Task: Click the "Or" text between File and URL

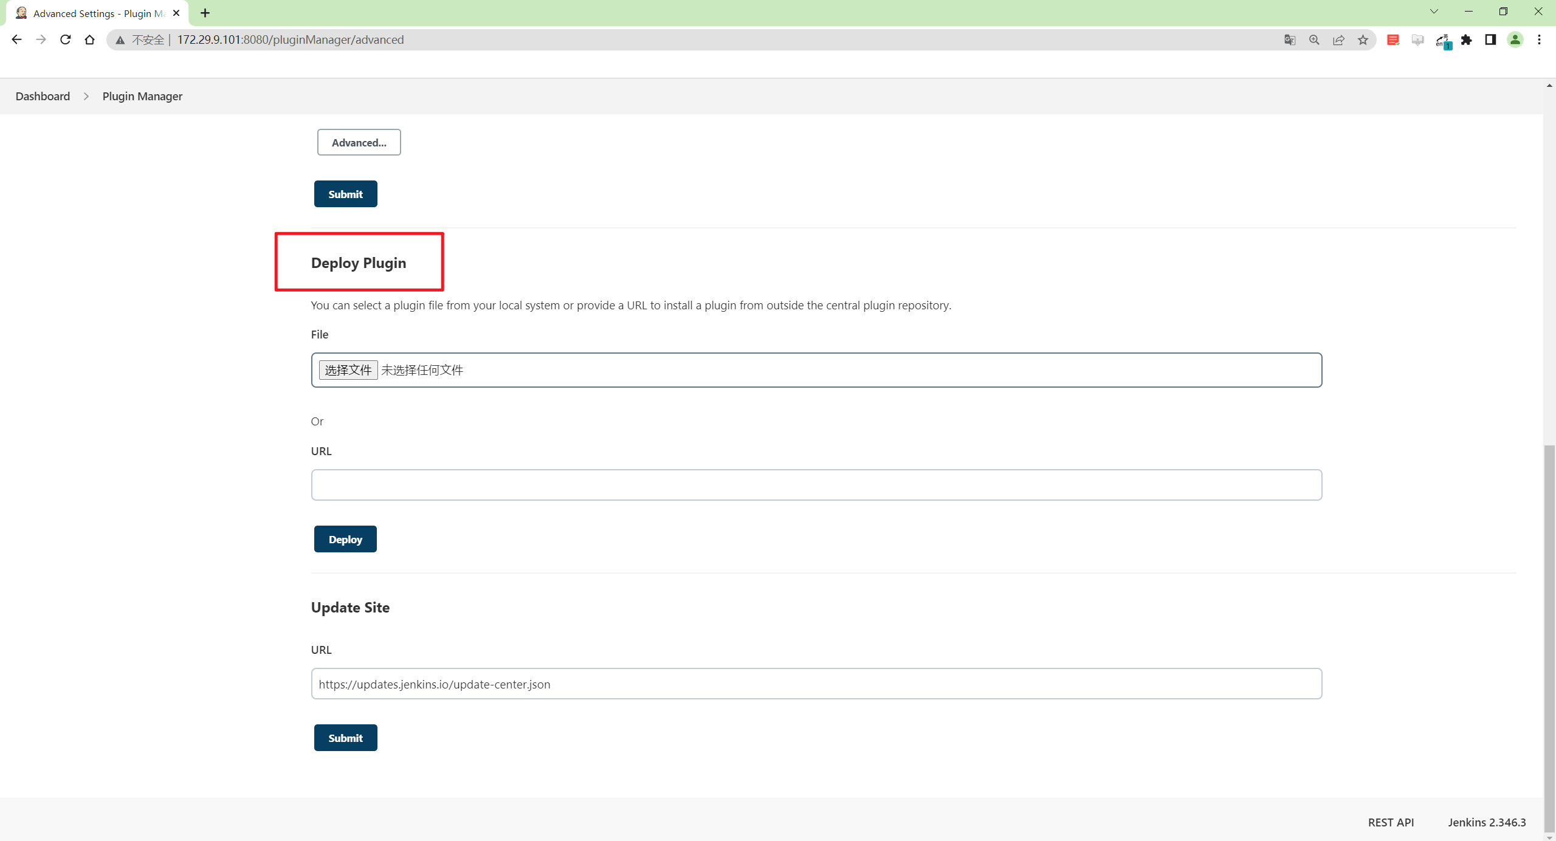Action: click(317, 421)
